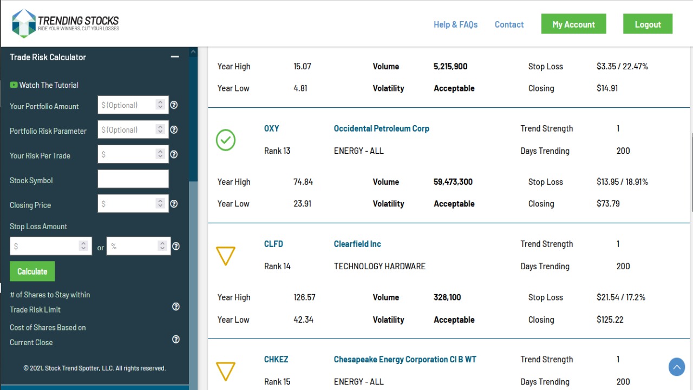This screenshot has width=693, height=390.
Task: Show help for Portfolio Risk Parameter
Action: (x=174, y=129)
